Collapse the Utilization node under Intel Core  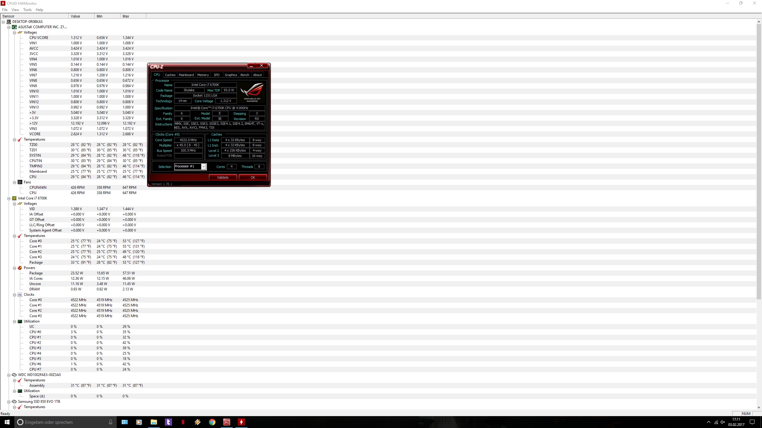14,322
